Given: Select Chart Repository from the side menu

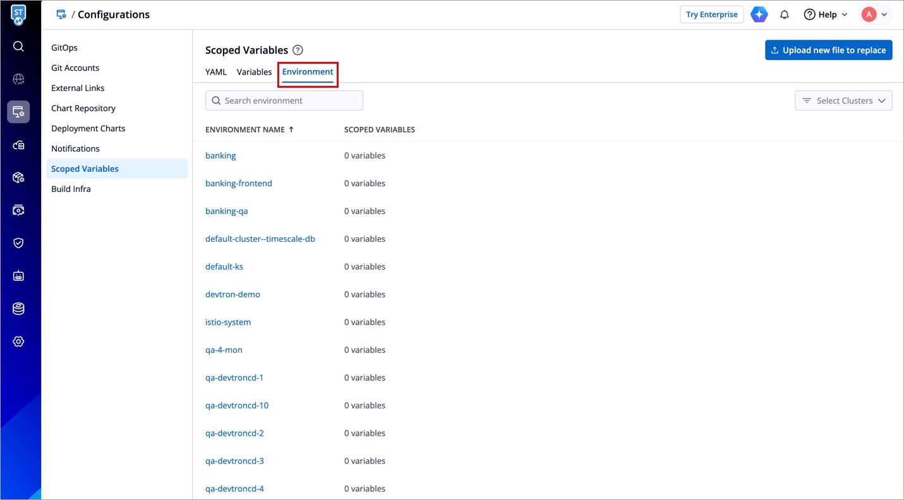Looking at the screenshot, I should (x=83, y=108).
